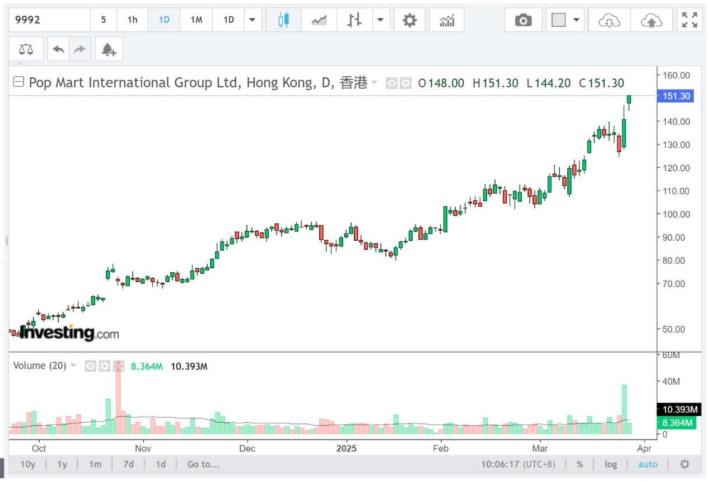Click the H151.30 high value
This screenshot has width=710, height=481.
(x=496, y=83)
